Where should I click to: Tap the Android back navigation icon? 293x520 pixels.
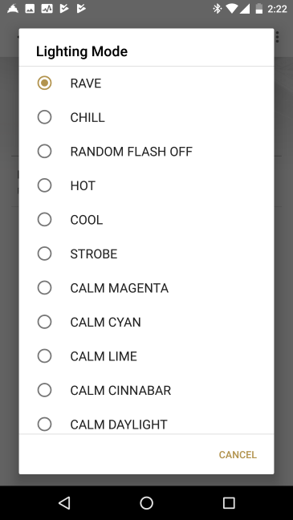(x=64, y=503)
